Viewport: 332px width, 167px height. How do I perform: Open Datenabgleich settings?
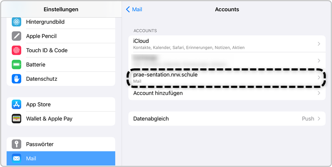tap(227, 119)
